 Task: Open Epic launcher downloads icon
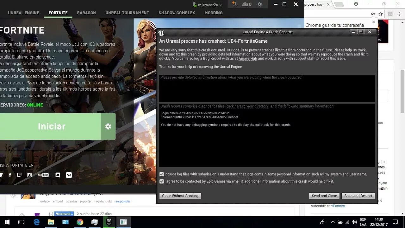[235, 4]
